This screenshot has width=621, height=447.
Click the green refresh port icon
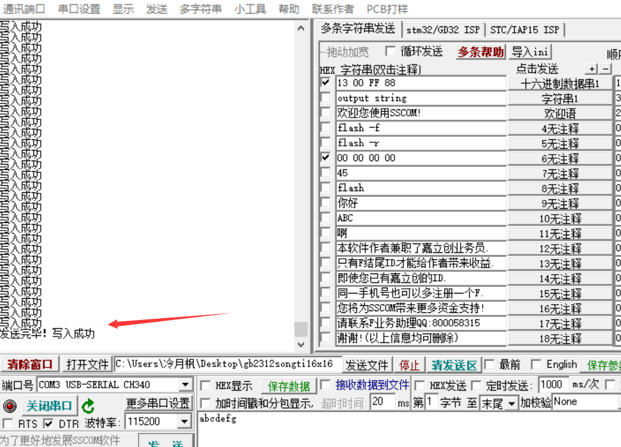(x=88, y=406)
